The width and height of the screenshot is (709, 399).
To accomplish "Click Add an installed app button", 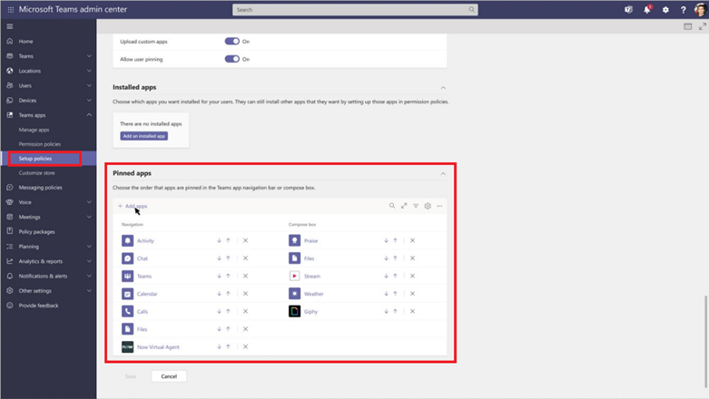I will coord(144,136).
